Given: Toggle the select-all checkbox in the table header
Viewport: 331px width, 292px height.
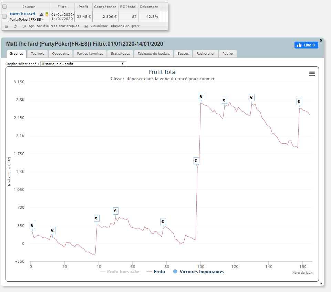Looking at the screenshot, I should pos(4,7).
